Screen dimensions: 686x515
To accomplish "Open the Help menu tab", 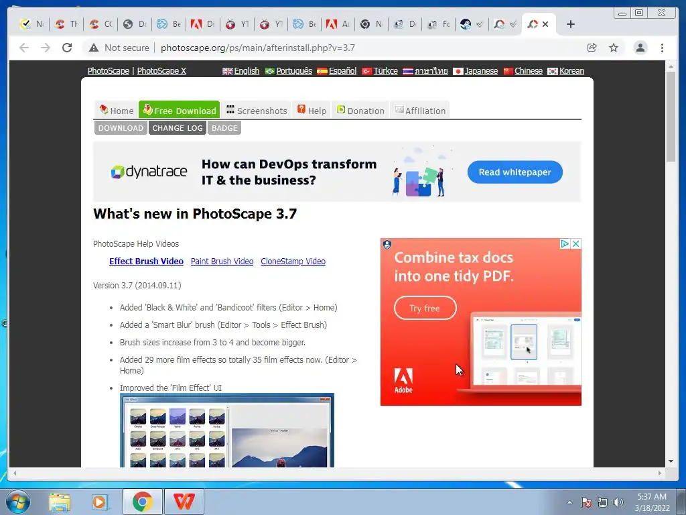I will (312, 111).
